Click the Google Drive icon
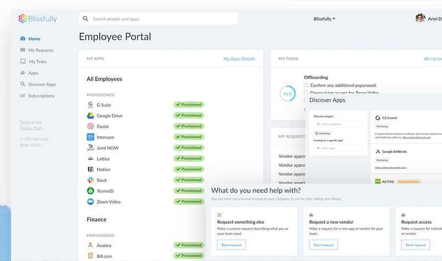 (x=90, y=116)
